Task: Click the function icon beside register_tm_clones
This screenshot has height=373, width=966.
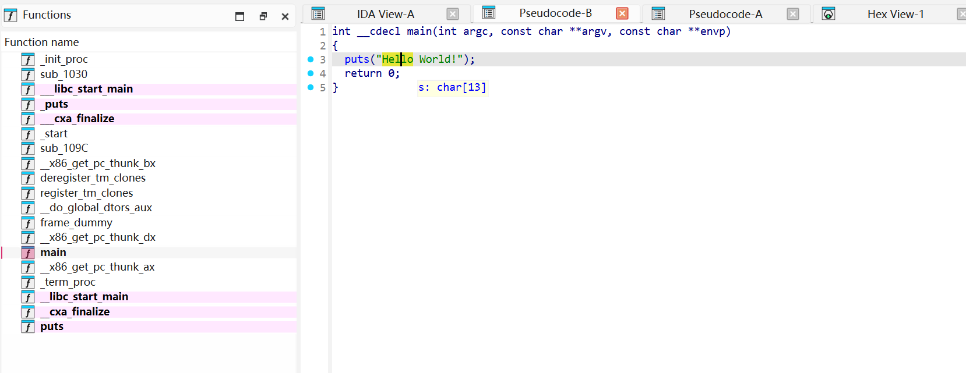Action: pos(28,193)
